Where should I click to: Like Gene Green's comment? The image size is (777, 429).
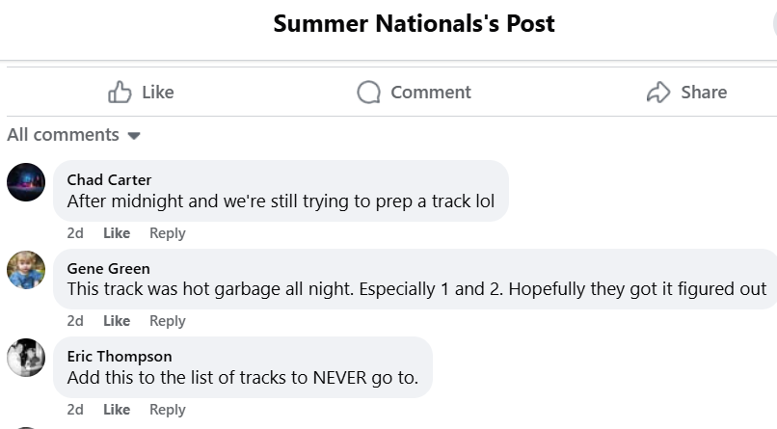117,321
